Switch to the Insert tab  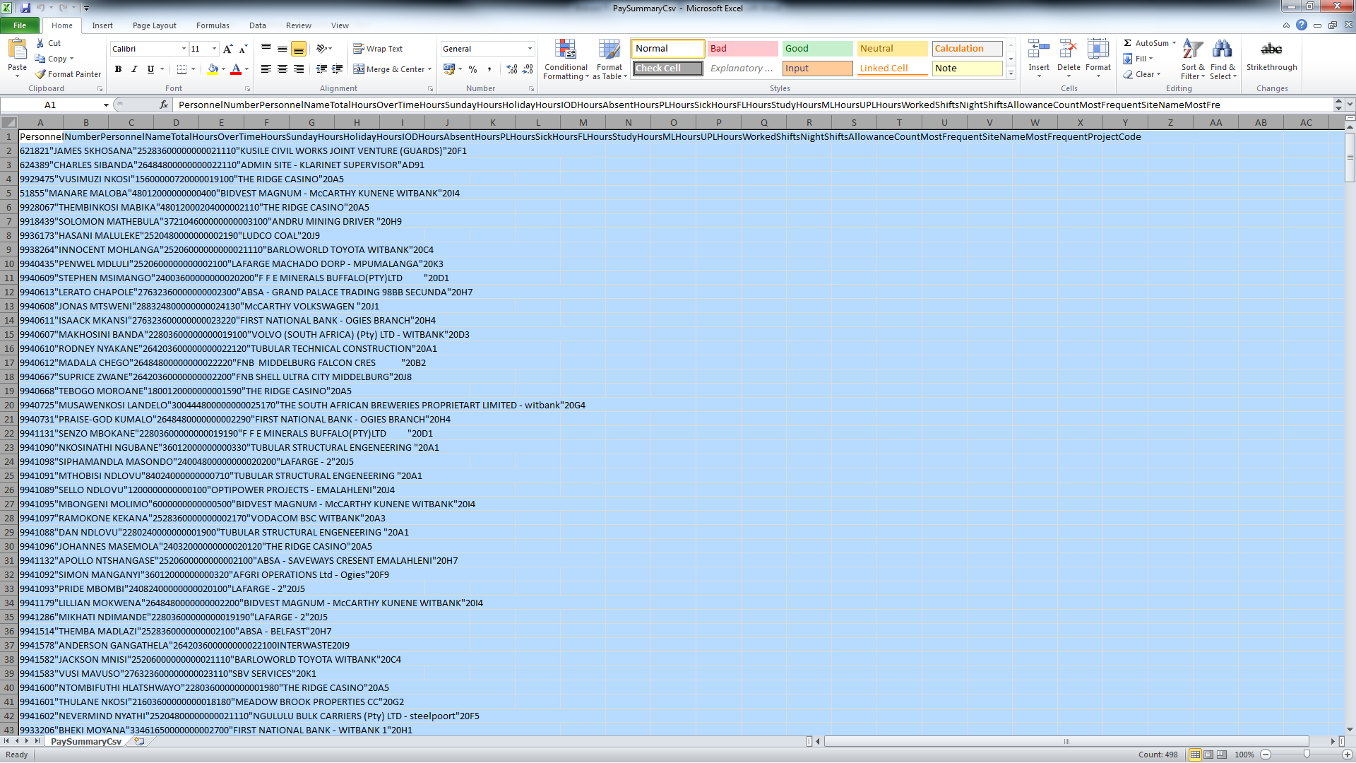[102, 25]
